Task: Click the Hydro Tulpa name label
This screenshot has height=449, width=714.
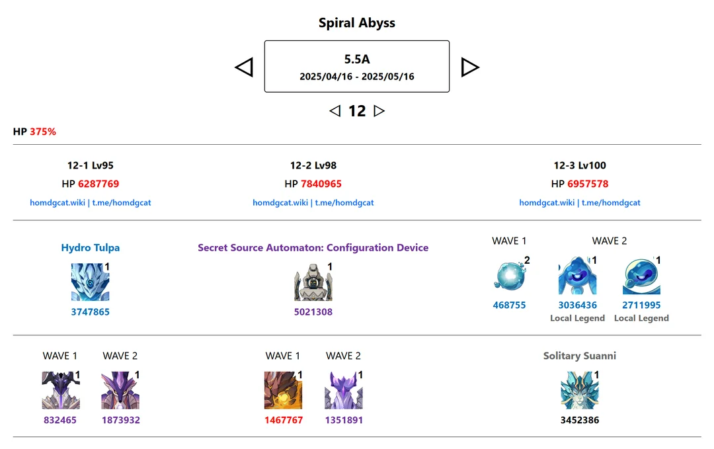Action: point(90,248)
